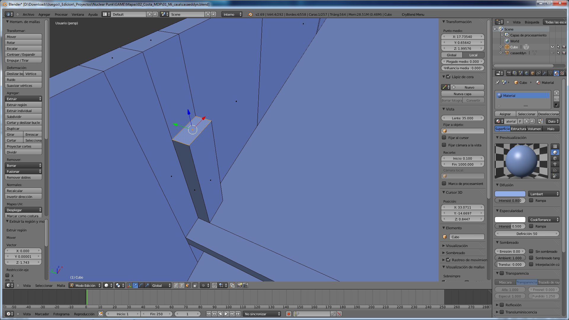Click the OpenGL render image camera icon

click(239, 285)
